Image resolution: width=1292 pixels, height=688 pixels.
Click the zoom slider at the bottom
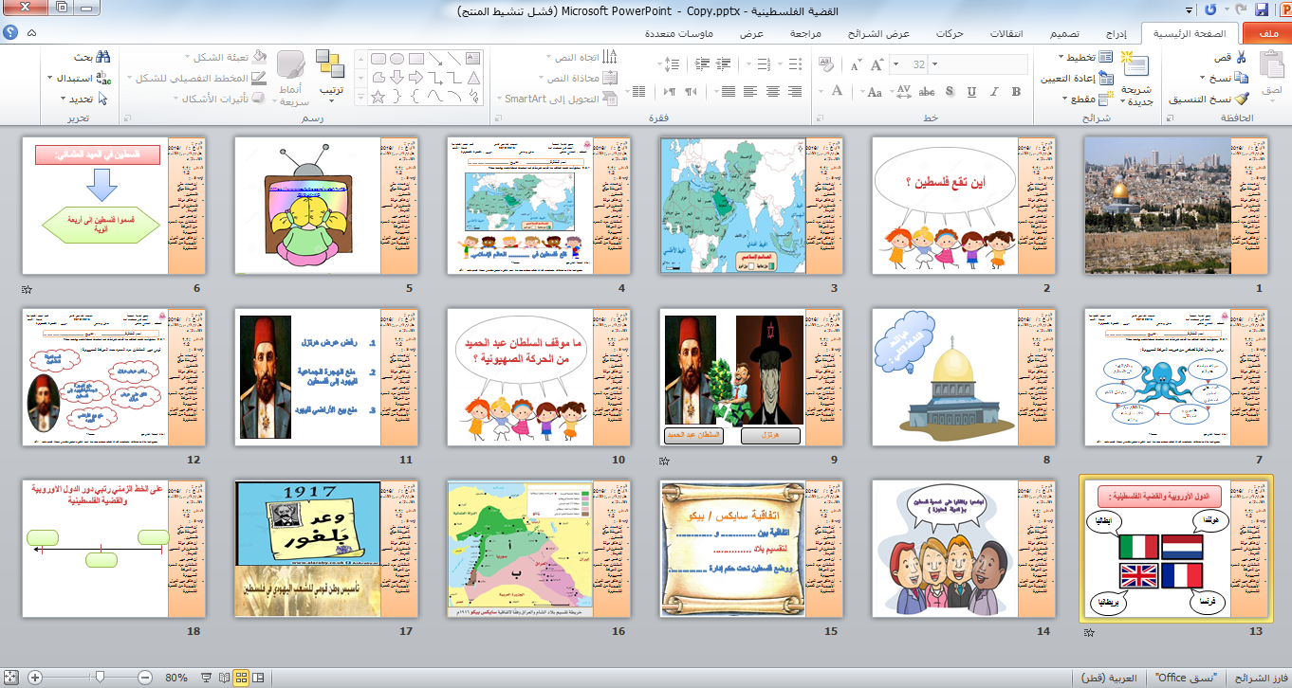101,677
